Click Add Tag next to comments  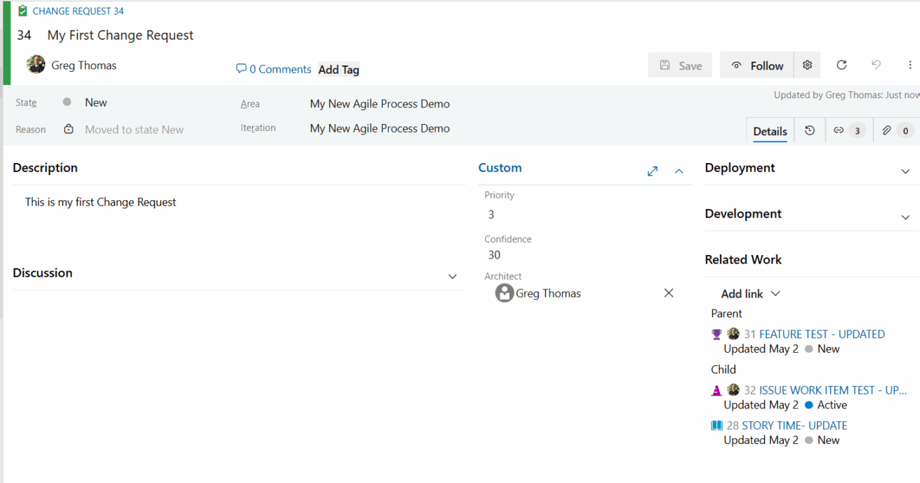(339, 69)
